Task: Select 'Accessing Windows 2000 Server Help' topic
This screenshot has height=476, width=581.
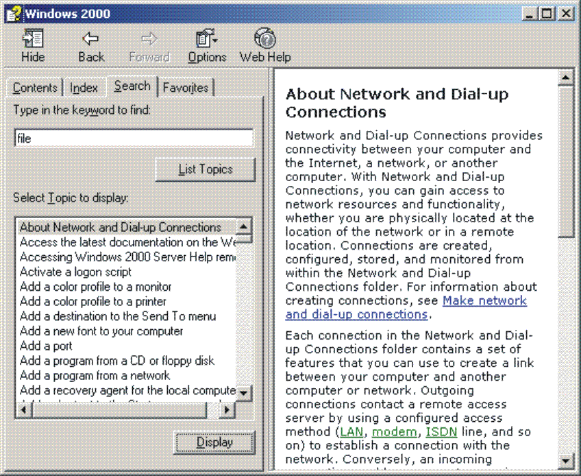Action: tap(126, 257)
